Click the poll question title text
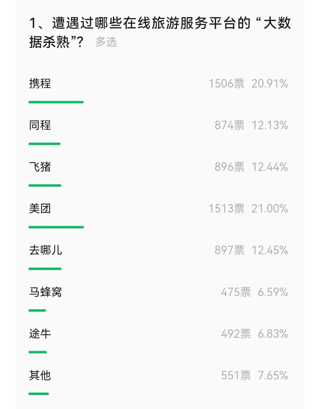 160,32
